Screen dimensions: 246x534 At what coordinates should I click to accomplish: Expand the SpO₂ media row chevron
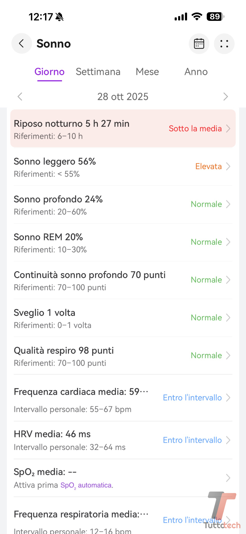(x=228, y=478)
